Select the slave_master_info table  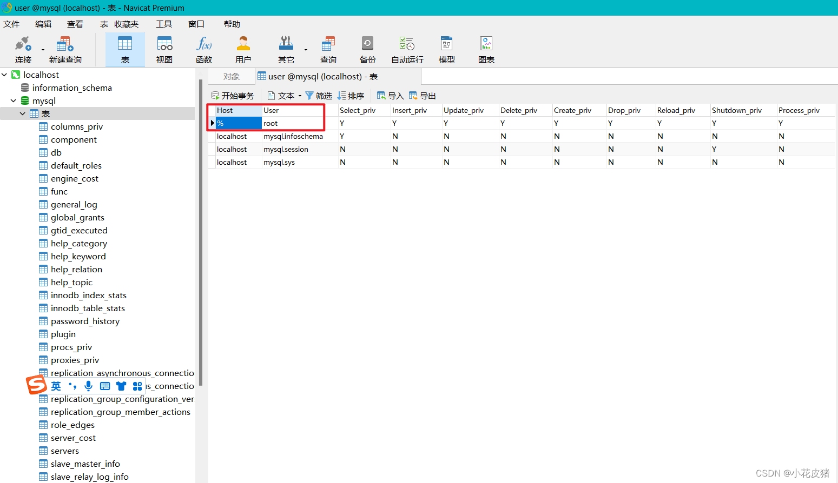click(x=85, y=464)
